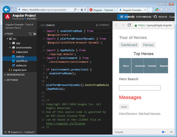This screenshot has height=137, width=177.
Task: Select the Magneta hero tile
Action: (162, 66)
